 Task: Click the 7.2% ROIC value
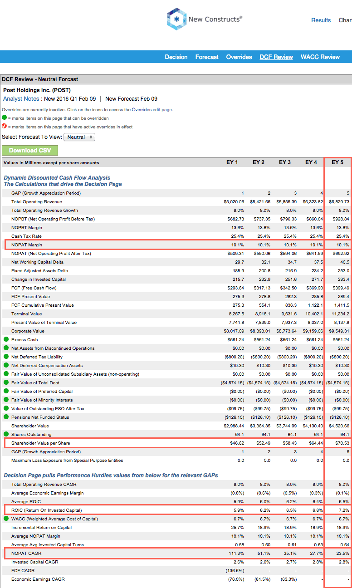[344, 510]
